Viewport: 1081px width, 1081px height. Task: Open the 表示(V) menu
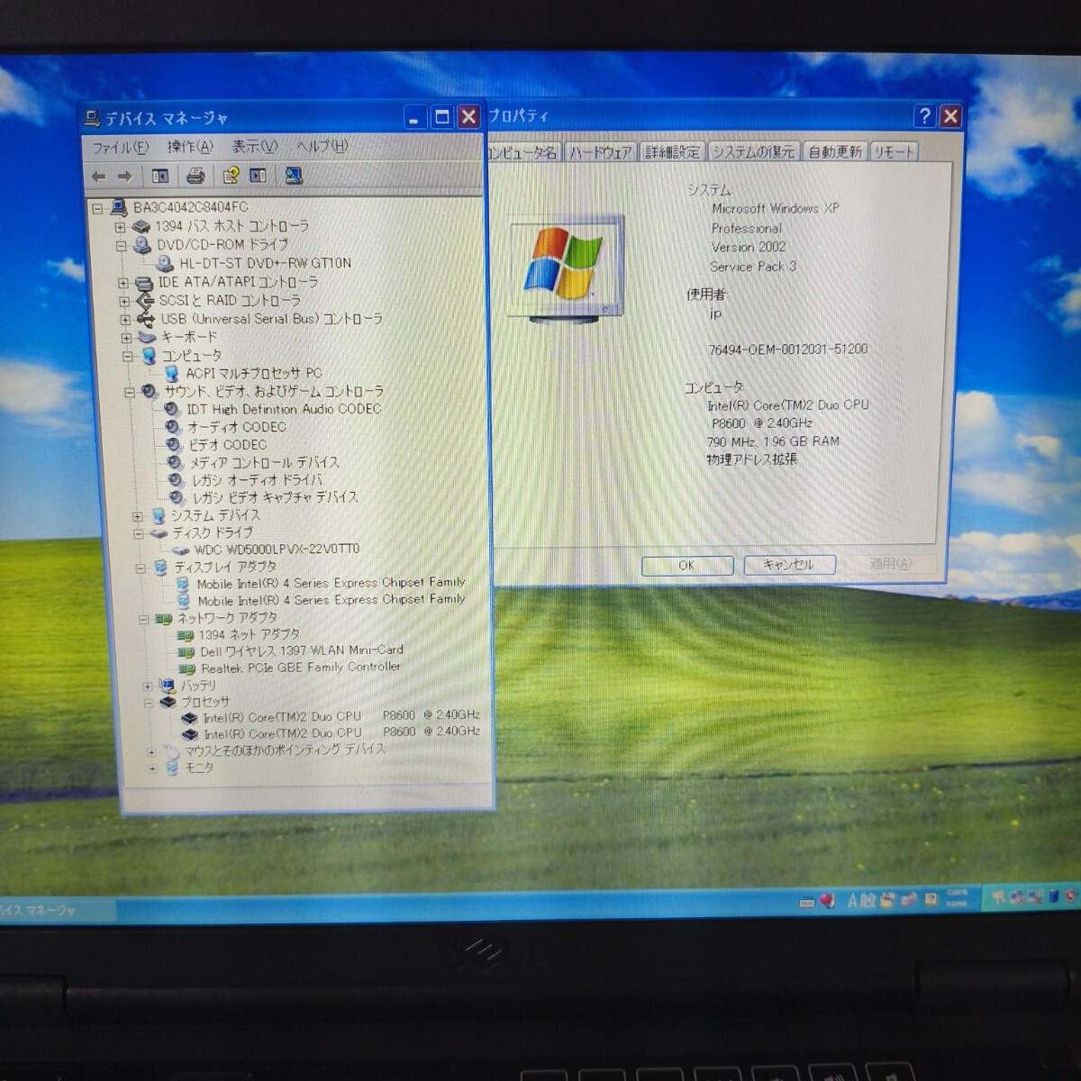coord(254,146)
